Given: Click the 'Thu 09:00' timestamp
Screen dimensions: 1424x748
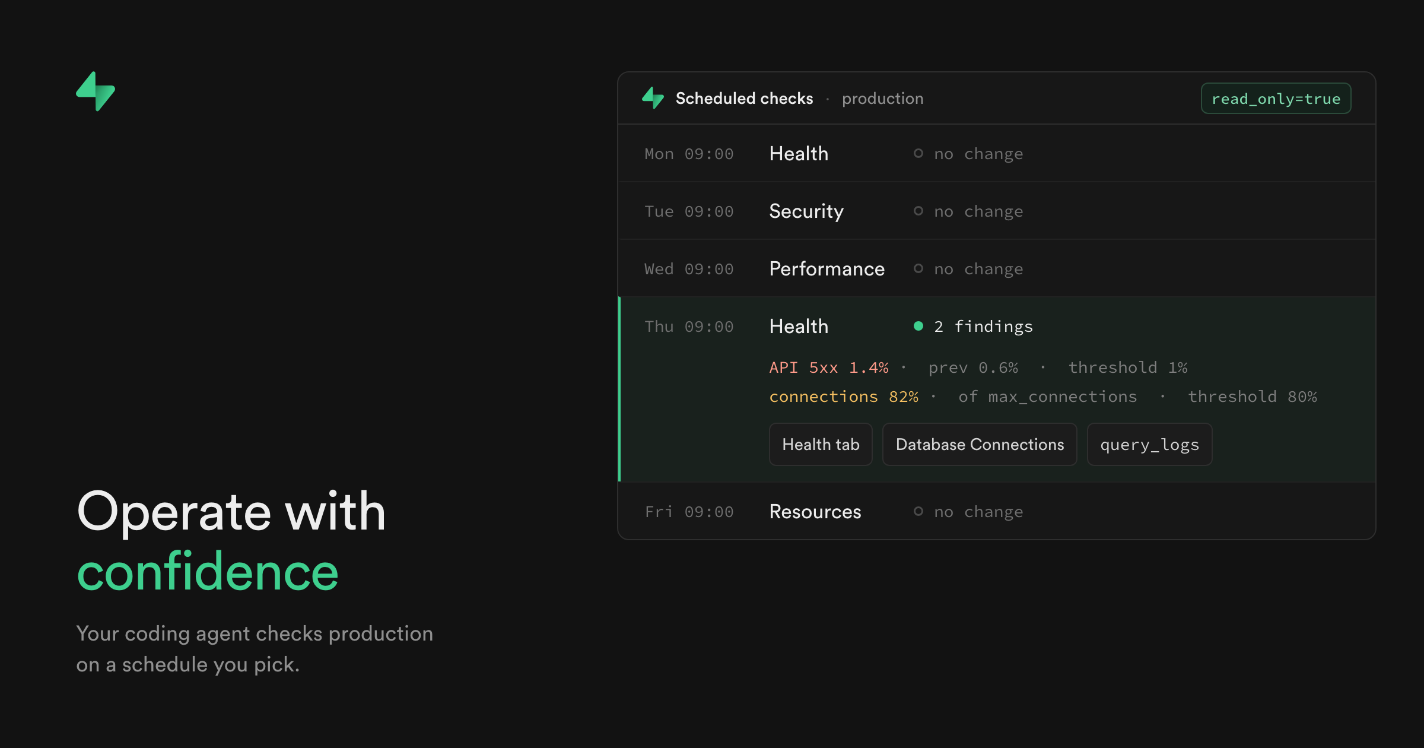Looking at the screenshot, I should tap(689, 327).
